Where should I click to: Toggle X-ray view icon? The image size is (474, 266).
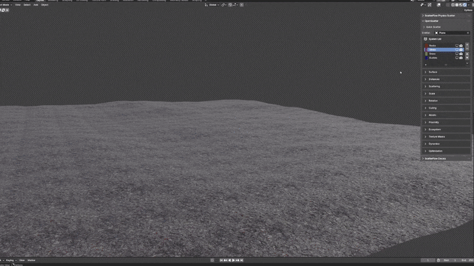(448, 5)
